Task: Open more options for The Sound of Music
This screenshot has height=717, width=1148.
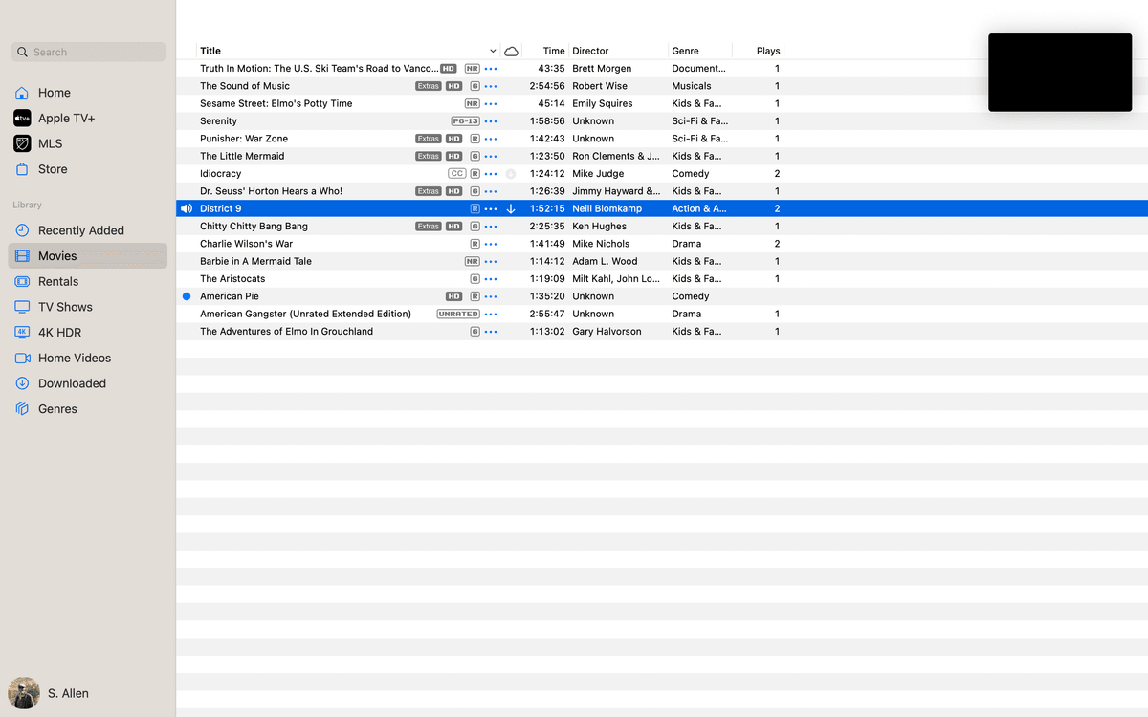Action: tap(491, 86)
